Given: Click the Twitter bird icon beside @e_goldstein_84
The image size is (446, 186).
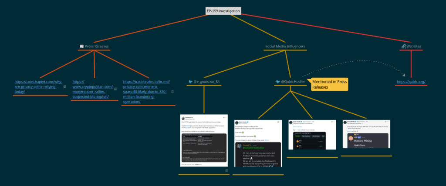Looking at the screenshot, I should 191,82.
